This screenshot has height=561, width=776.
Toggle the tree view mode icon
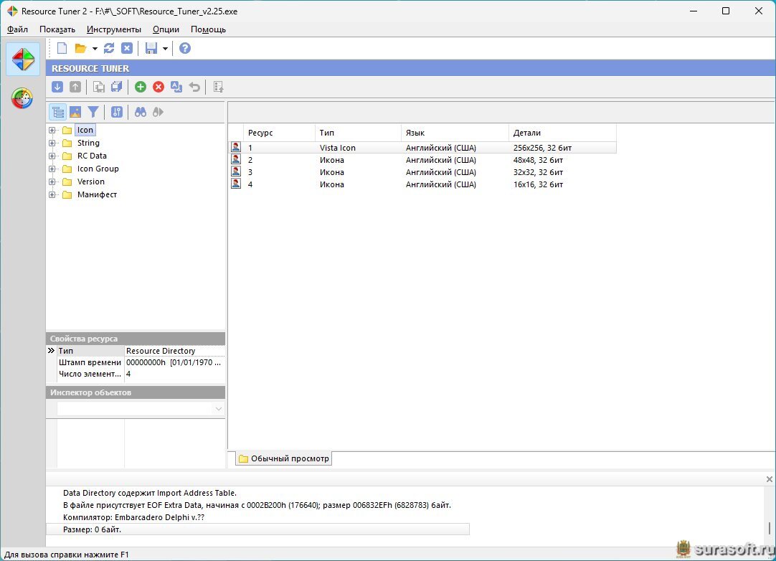click(x=58, y=113)
